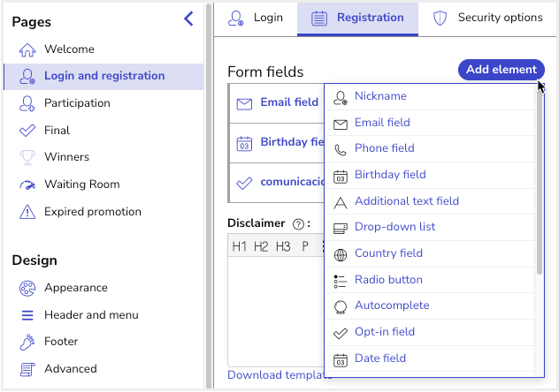Viewport: 559px width, 392px height.
Task: Add a Radio button element
Action: point(388,280)
